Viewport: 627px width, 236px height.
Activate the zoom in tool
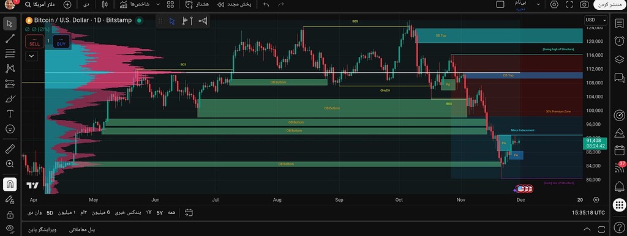click(10, 164)
